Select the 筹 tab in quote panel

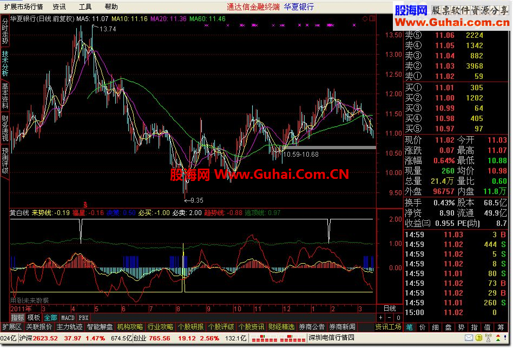501,327
